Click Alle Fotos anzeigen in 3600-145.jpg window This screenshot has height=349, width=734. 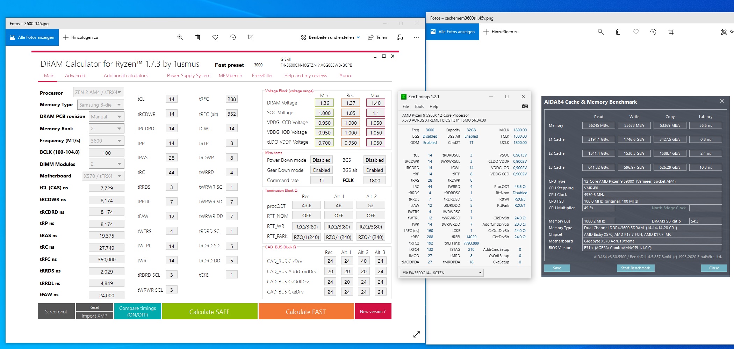coord(32,37)
